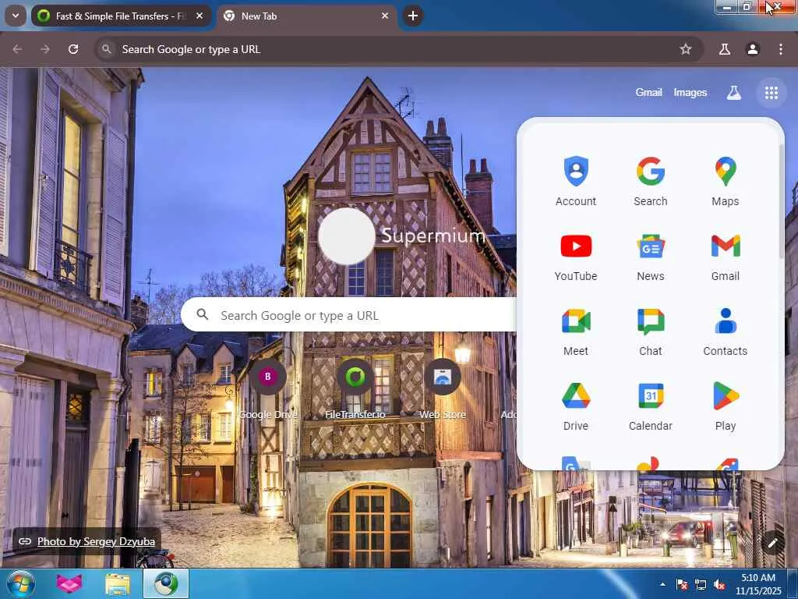The image size is (798, 599).
Task: Open the browser profile avatar menu
Action: coord(753,49)
